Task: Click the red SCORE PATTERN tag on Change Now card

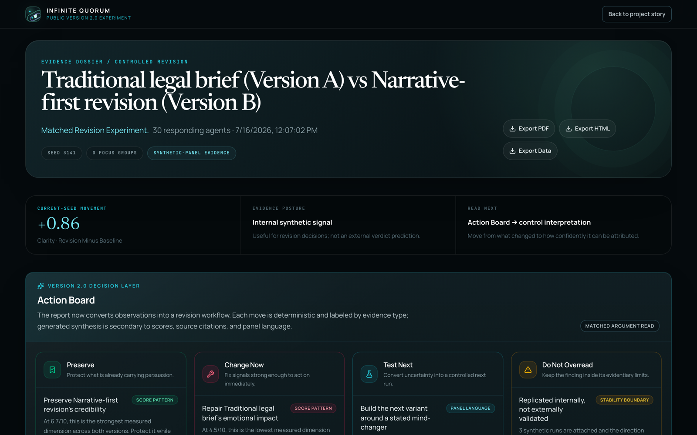Action: [313, 408]
